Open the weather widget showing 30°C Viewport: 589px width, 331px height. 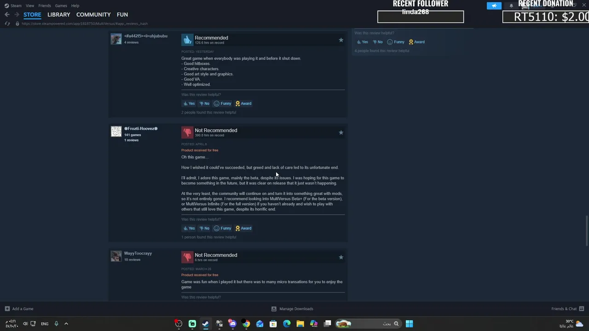[x=571, y=324]
